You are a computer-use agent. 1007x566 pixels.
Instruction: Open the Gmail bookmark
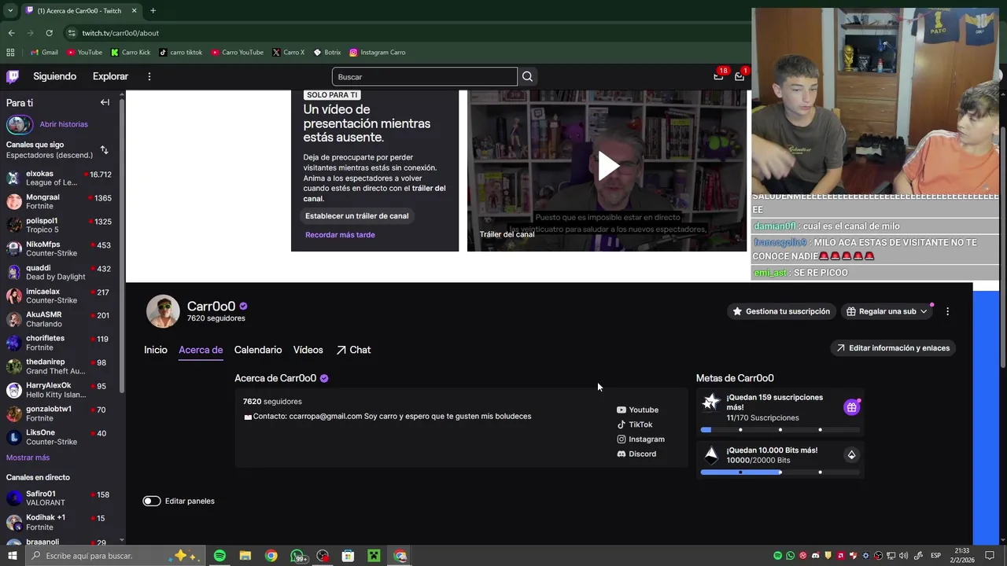(44, 53)
